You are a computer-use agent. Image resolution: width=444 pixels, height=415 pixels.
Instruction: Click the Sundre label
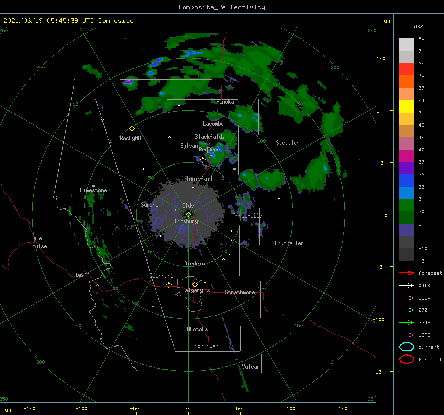click(x=149, y=204)
